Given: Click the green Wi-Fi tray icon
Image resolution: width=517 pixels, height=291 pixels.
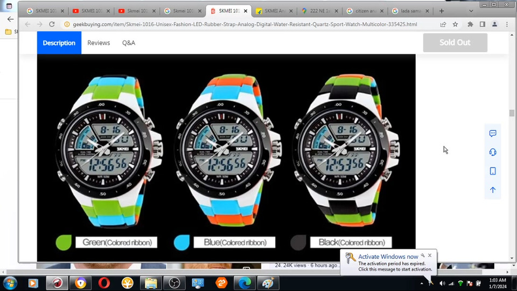Looking at the screenshot, I should (x=460, y=283).
